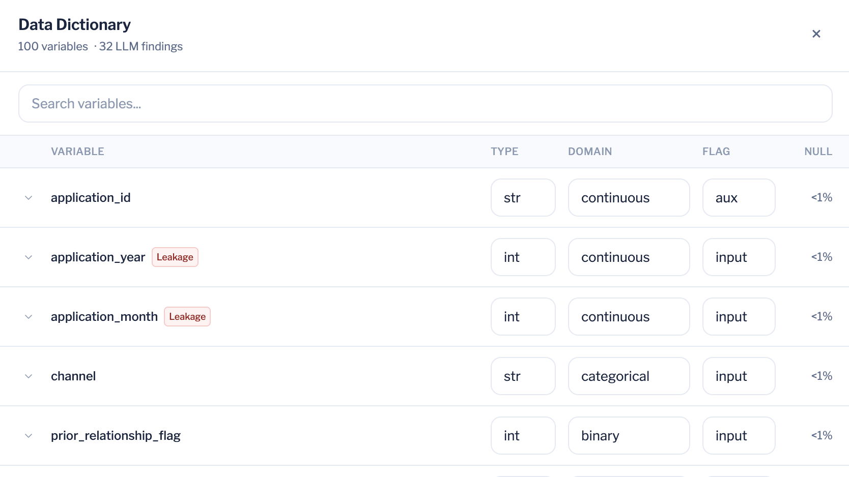Select the channel variable name

pyautogui.click(x=73, y=376)
